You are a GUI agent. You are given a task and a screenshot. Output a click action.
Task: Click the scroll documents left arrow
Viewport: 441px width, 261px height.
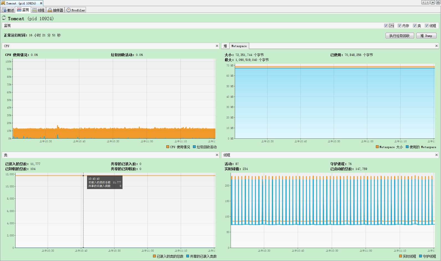point(423,2)
